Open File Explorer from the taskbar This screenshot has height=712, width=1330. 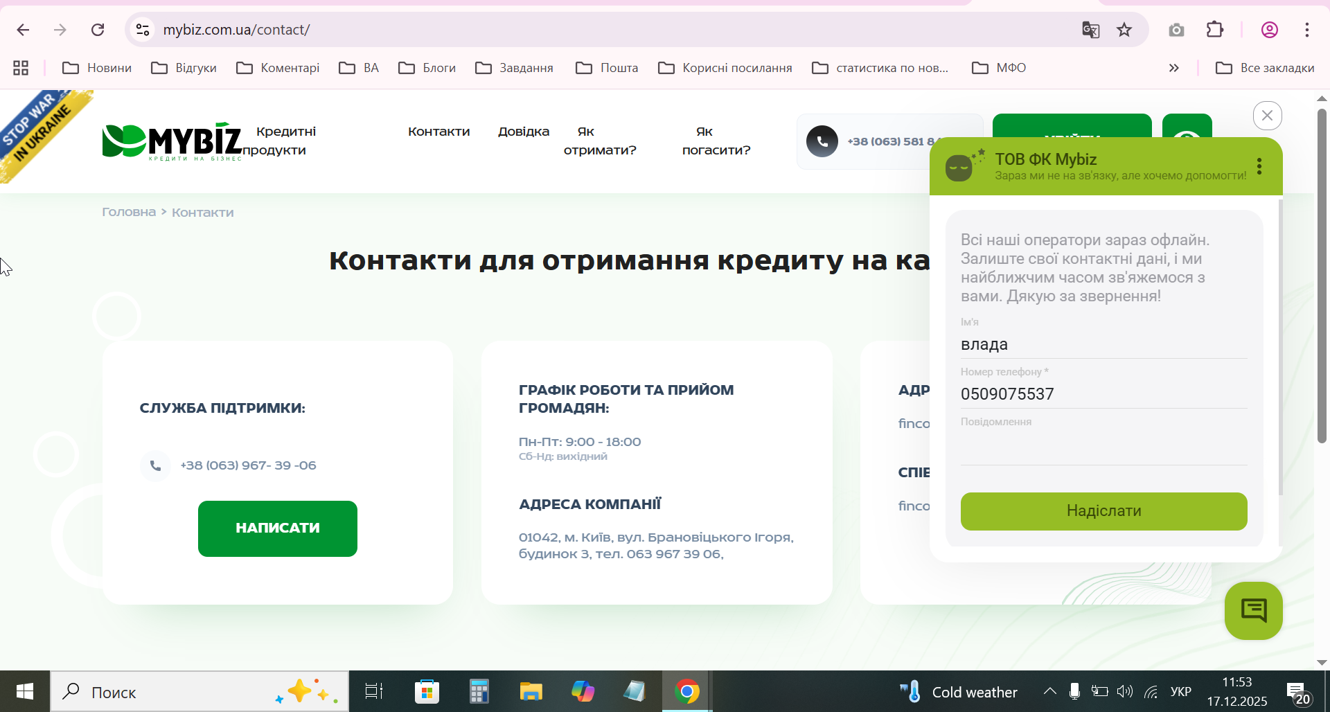point(531,691)
